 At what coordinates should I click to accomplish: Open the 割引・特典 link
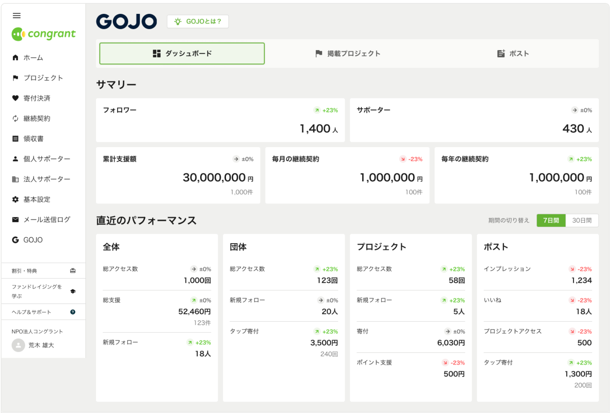click(24, 271)
